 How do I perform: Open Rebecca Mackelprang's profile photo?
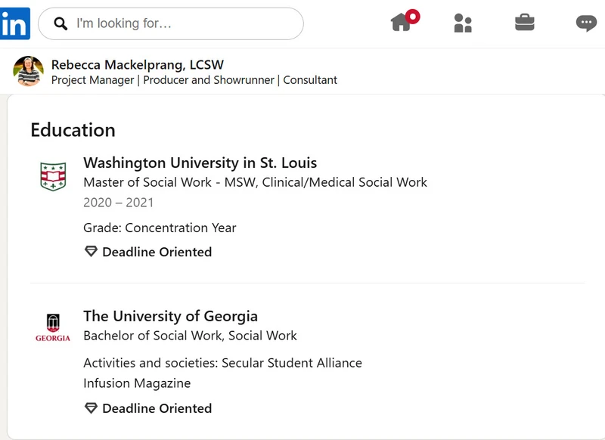[28, 71]
